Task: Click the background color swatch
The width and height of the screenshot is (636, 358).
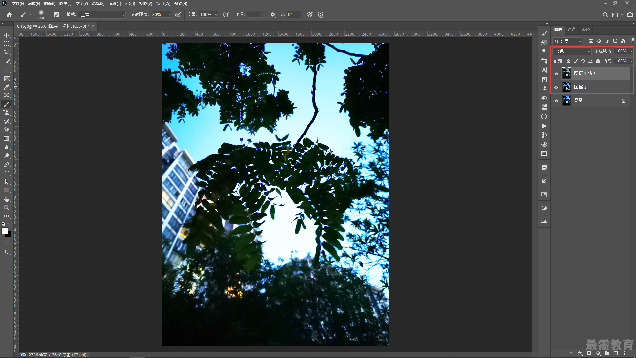Action: point(9,235)
